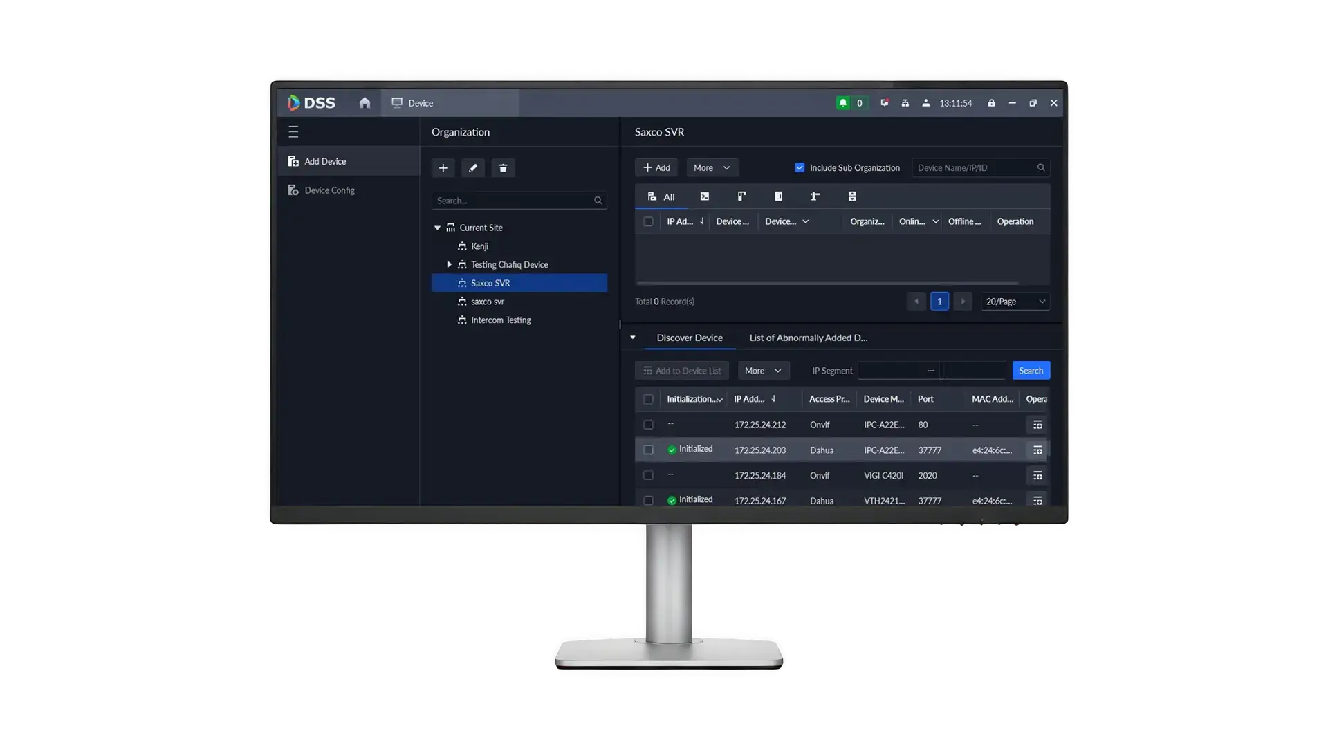Screen dimensions: 1328x747
Task: Click the home icon in title bar
Action: pyautogui.click(x=365, y=103)
